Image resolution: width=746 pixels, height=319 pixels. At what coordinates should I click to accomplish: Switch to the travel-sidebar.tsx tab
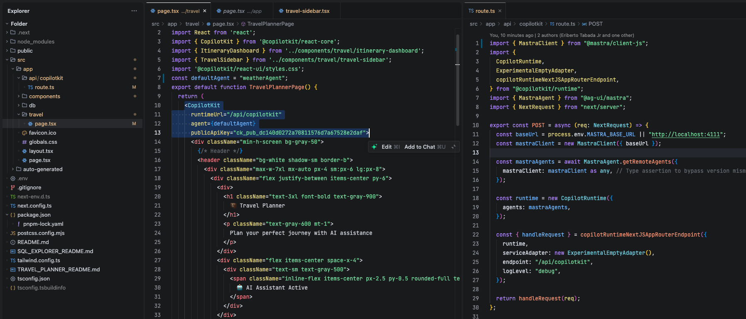pos(307,11)
